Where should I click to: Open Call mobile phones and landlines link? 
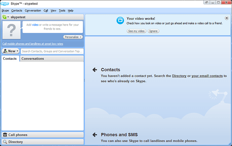33,44
